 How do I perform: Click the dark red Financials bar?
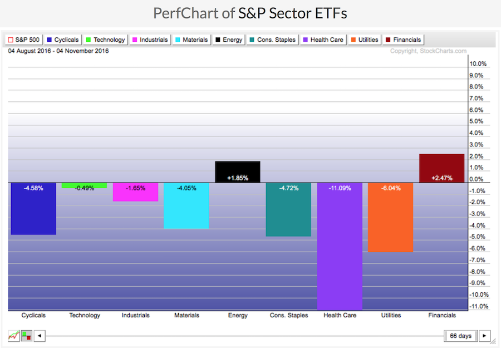click(x=441, y=168)
